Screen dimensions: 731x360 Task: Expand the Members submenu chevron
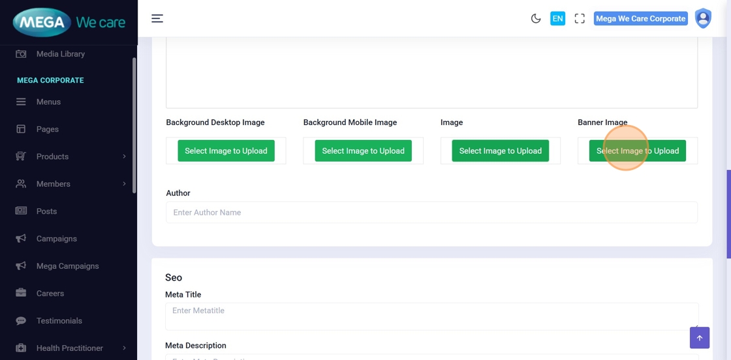[124, 184]
